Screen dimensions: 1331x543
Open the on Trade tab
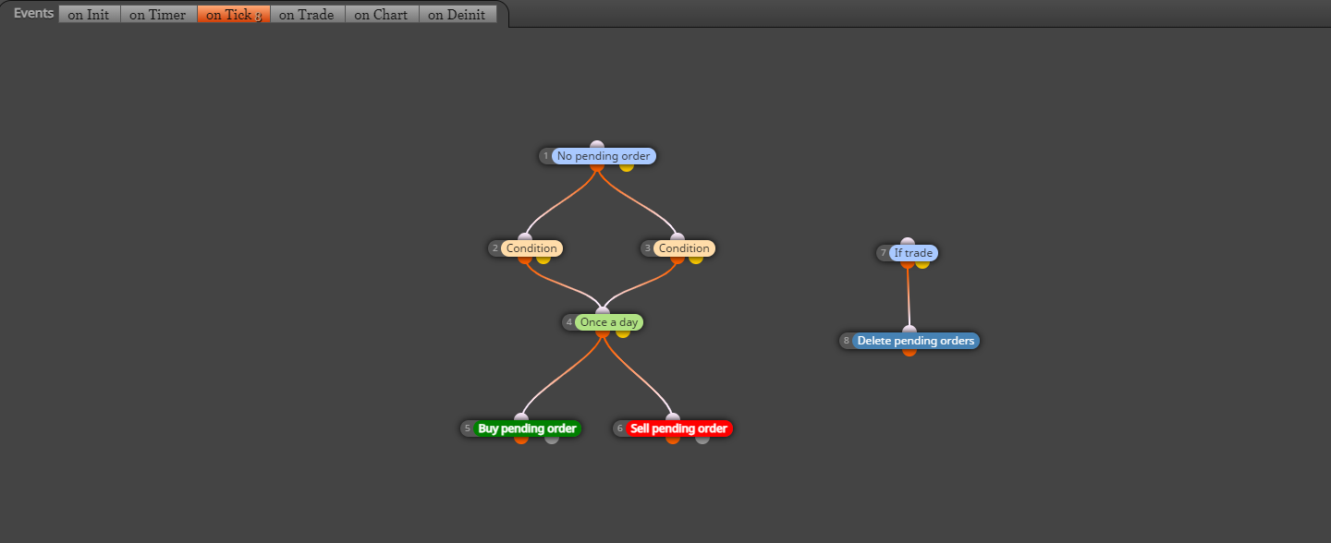coord(307,15)
